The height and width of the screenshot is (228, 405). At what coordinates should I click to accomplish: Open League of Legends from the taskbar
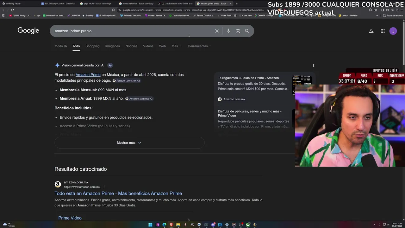255,225
